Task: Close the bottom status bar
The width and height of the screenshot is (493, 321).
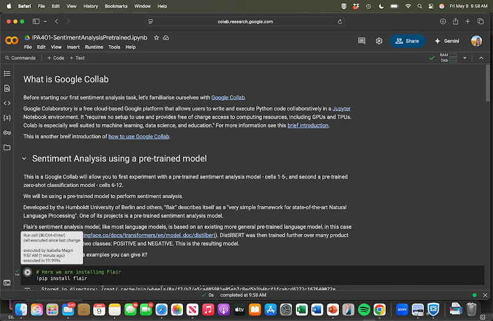Action: coord(485,295)
